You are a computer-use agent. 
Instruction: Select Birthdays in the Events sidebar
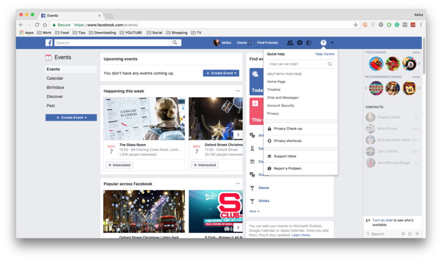(x=55, y=87)
